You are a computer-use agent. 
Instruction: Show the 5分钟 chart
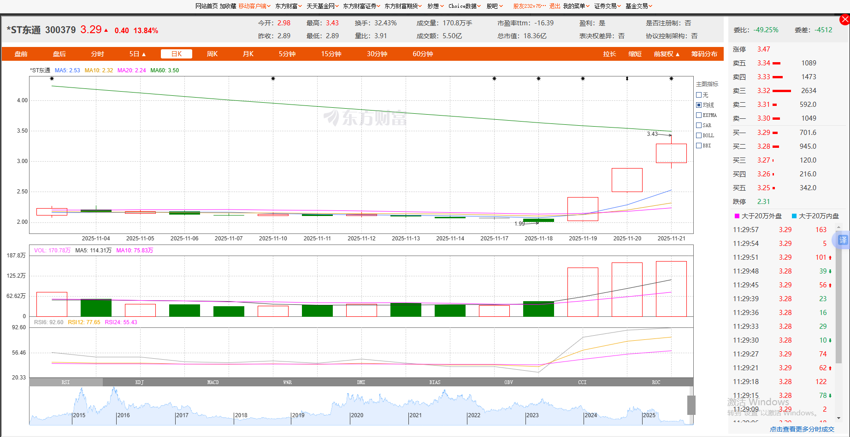pos(287,54)
